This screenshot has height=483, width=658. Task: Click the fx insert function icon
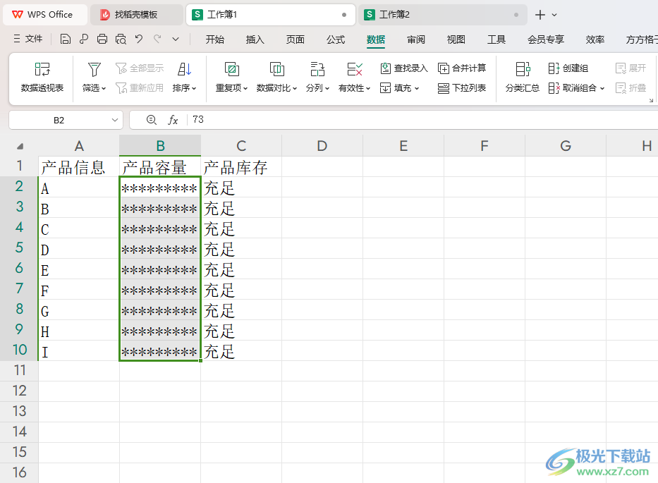tap(173, 120)
